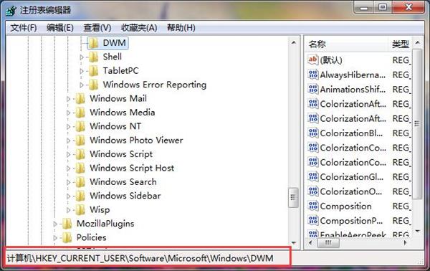Image resolution: width=430 pixels, height=271 pixels.
Task: Select the DWM folder icon
Action: pos(93,43)
